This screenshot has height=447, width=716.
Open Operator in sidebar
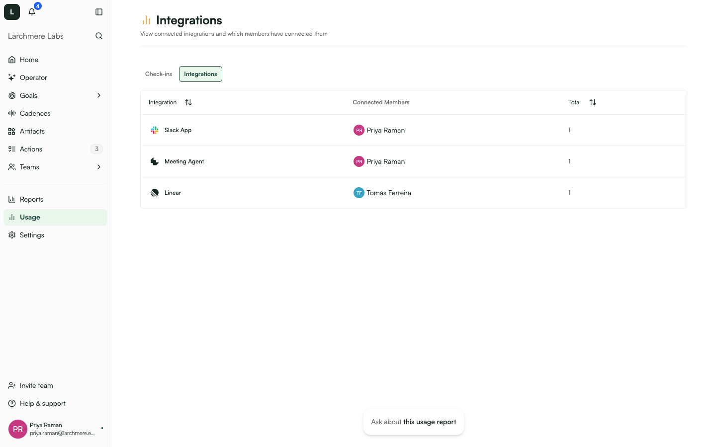click(x=55, y=77)
